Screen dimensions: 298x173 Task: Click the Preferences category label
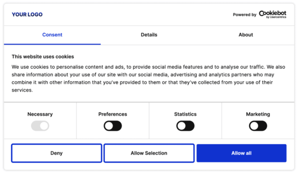tap(113, 114)
